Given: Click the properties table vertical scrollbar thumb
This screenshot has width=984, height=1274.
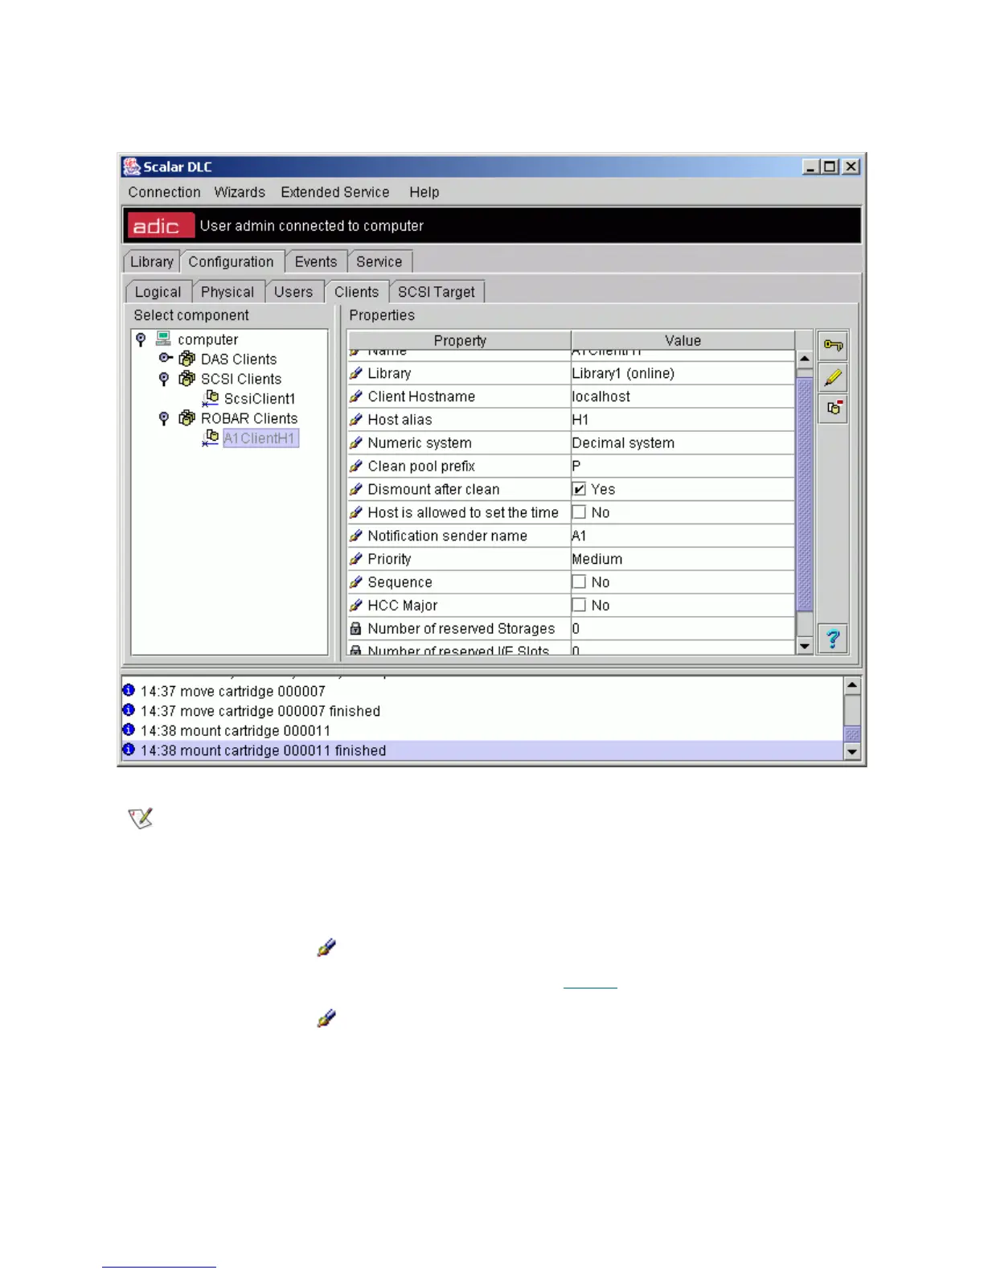Looking at the screenshot, I should (x=805, y=494).
